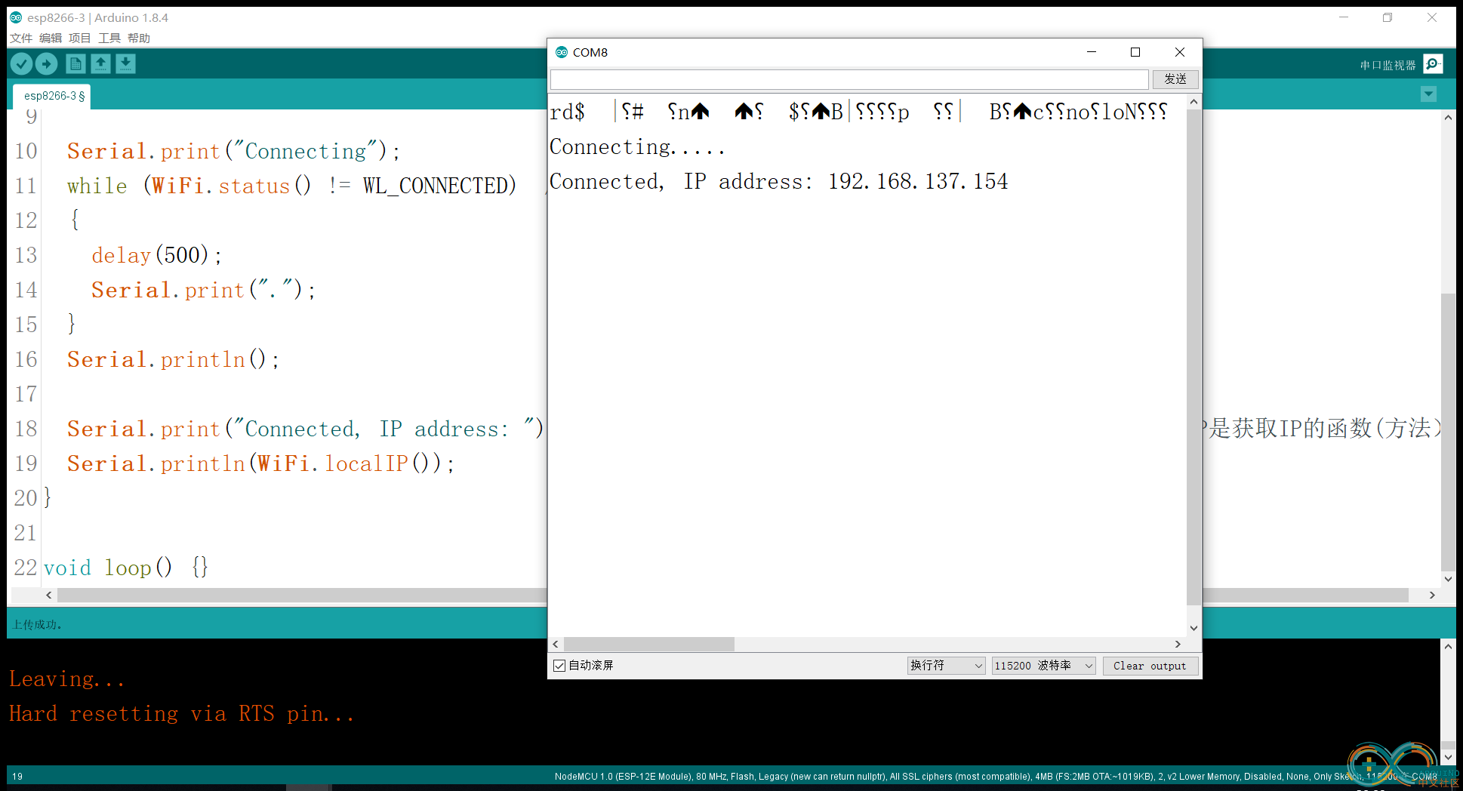1463x791 pixels.
Task: Click serial monitor vertical scrollbar down arrow
Action: coord(1193,628)
